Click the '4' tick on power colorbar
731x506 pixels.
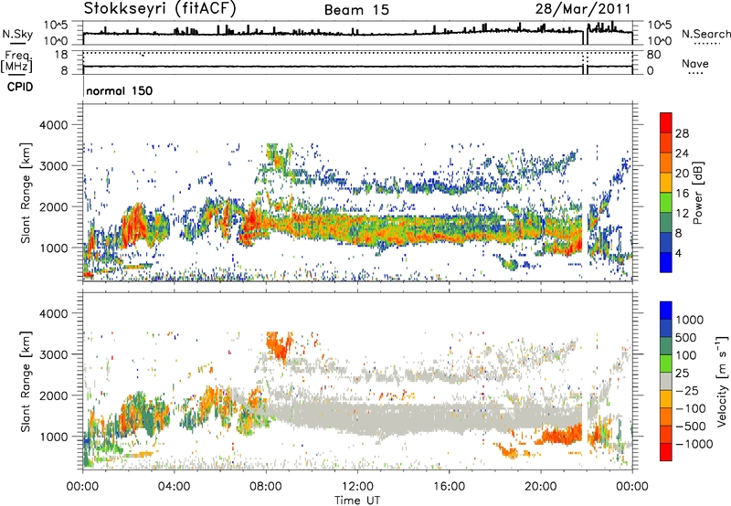point(678,254)
